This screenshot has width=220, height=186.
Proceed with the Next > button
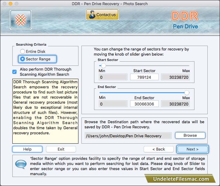(192, 149)
